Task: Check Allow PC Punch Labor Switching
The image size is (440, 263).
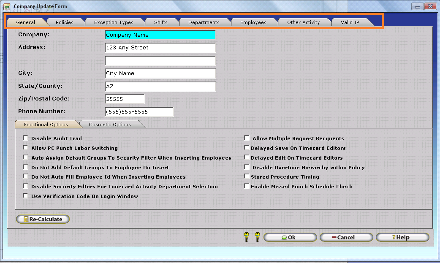Action: [25, 147]
